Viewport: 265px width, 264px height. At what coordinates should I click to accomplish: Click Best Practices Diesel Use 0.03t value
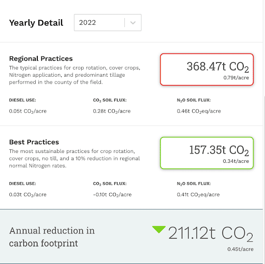(x=28, y=194)
